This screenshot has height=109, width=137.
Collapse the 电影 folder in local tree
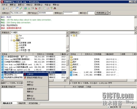[11, 40]
